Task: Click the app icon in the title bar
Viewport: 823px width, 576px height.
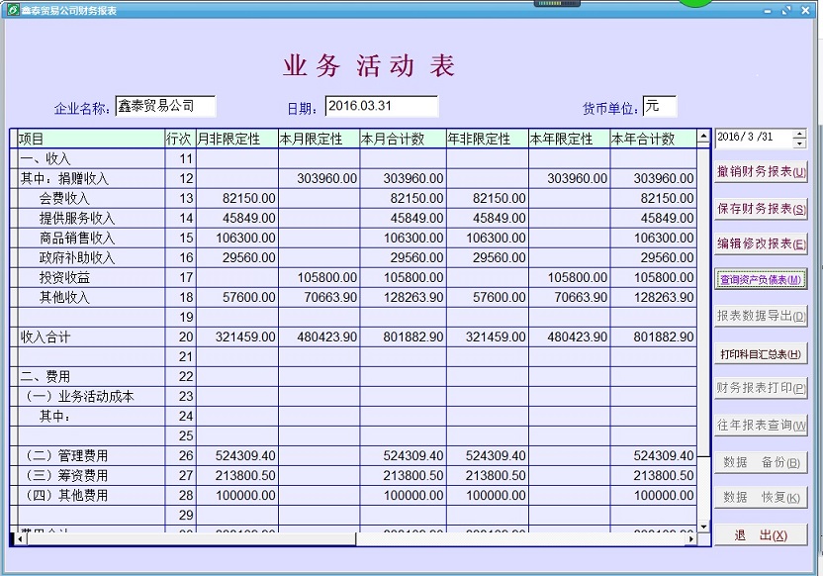Action: tap(11, 10)
